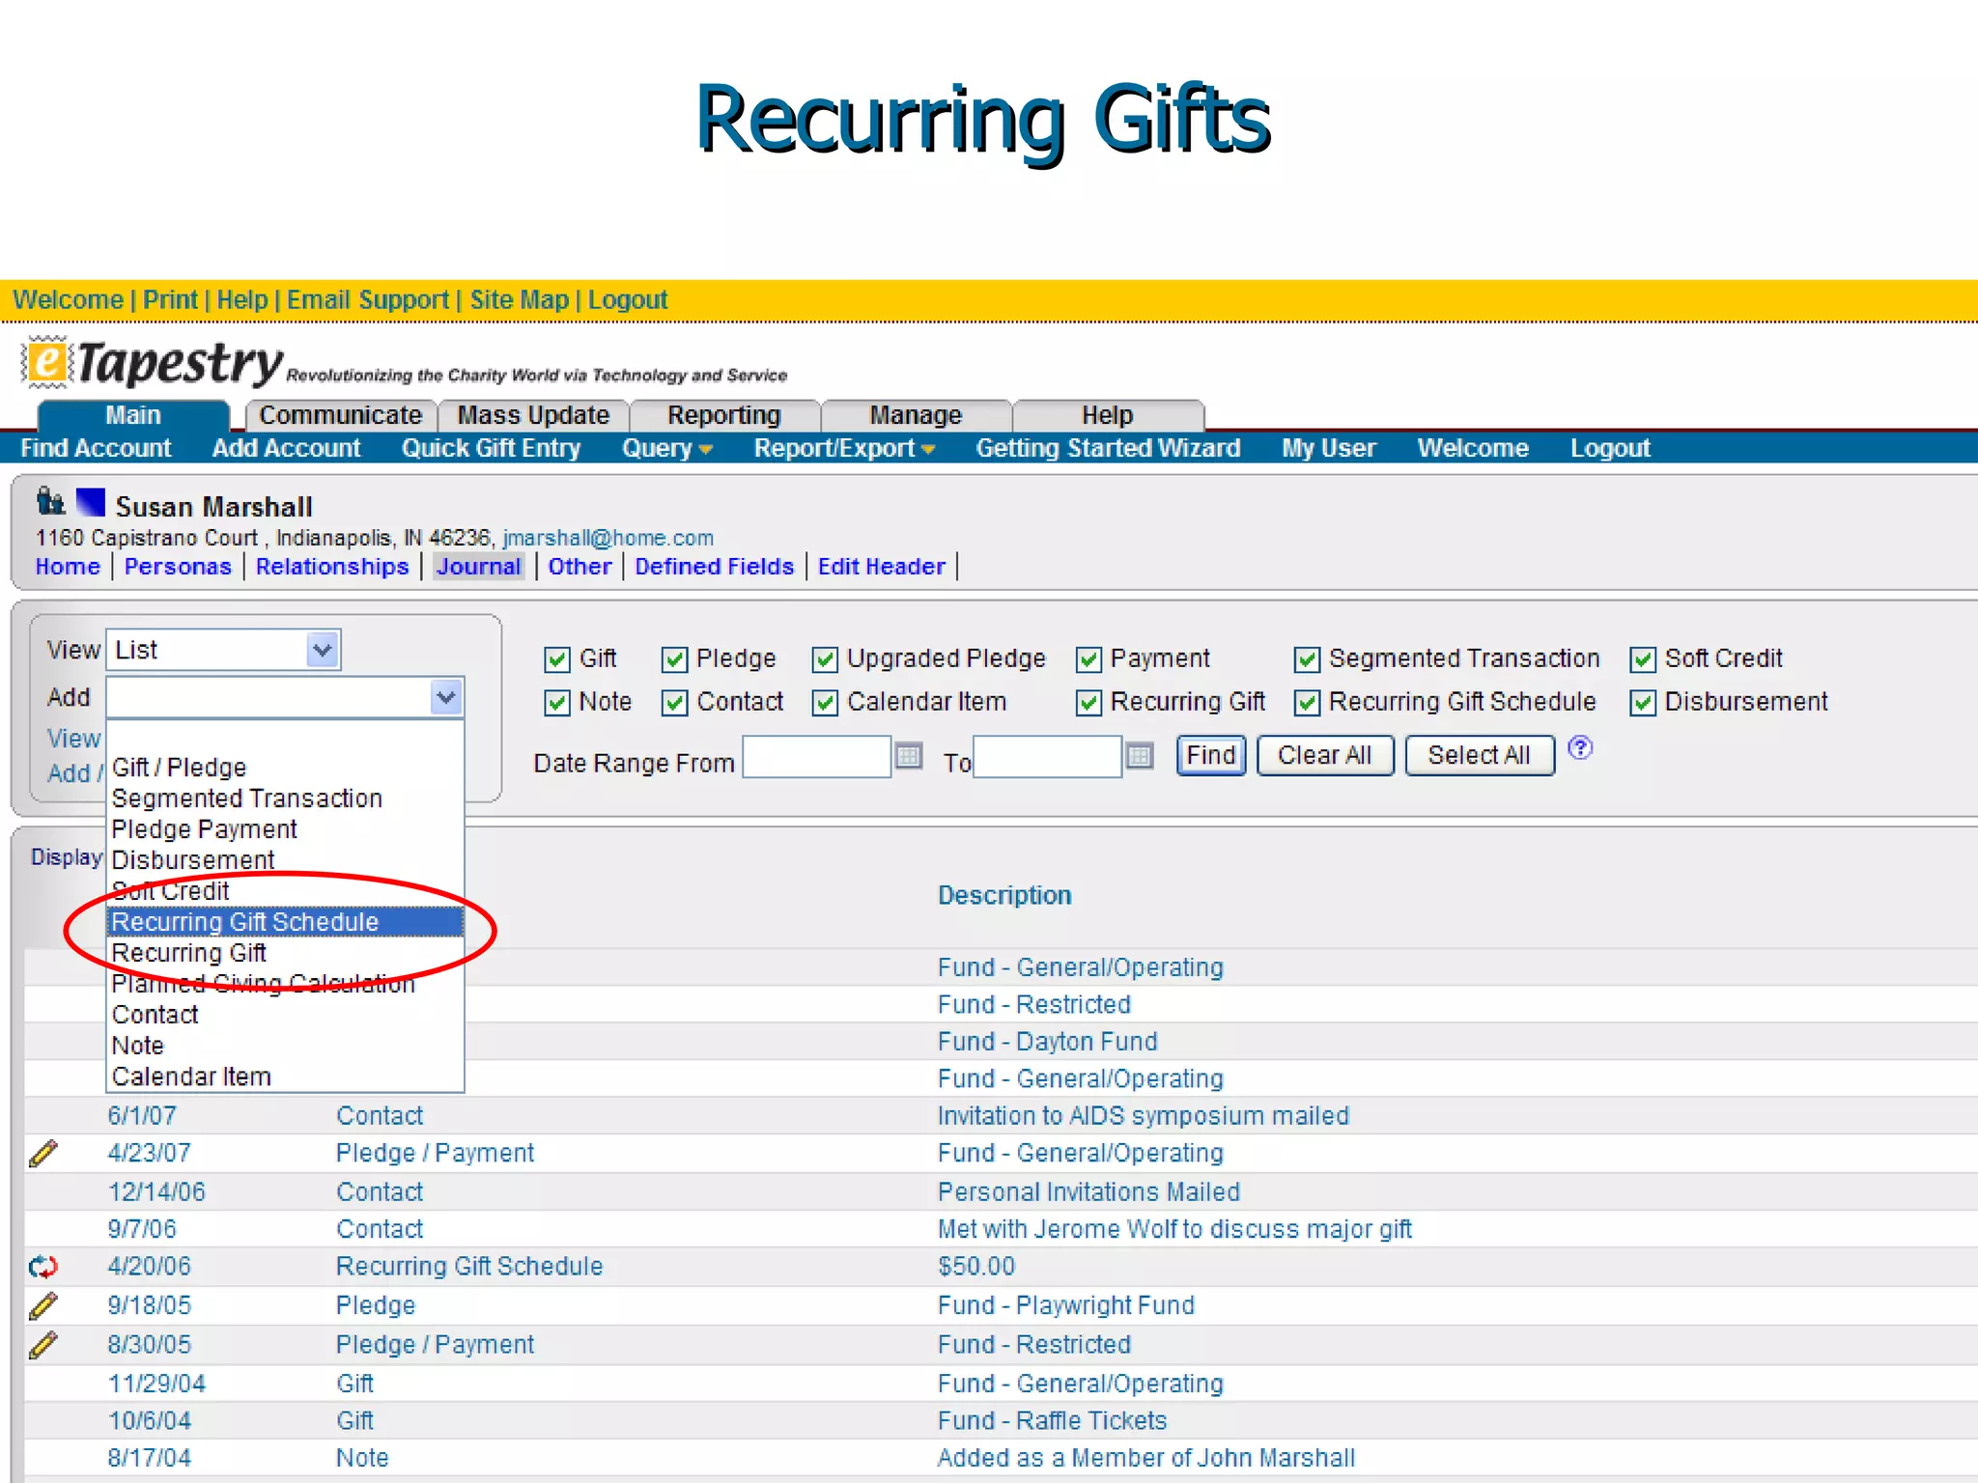
Task: Open the Defined Fields link
Action: pyautogui.click(x=714, y=567)
